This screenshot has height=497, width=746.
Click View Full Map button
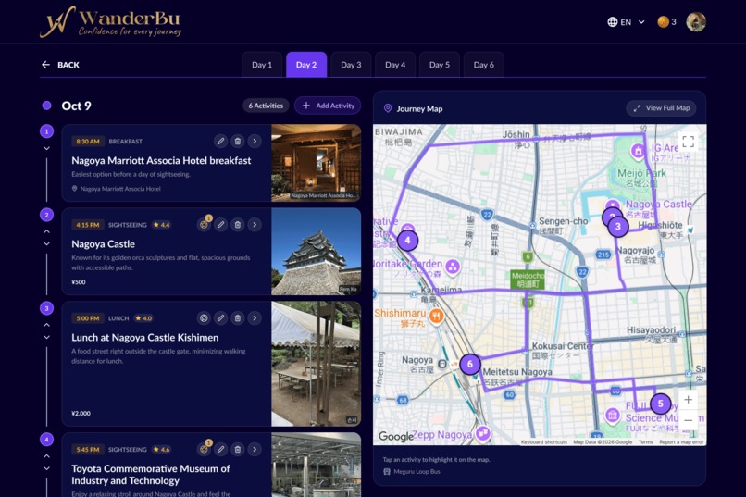pos(662,108)
